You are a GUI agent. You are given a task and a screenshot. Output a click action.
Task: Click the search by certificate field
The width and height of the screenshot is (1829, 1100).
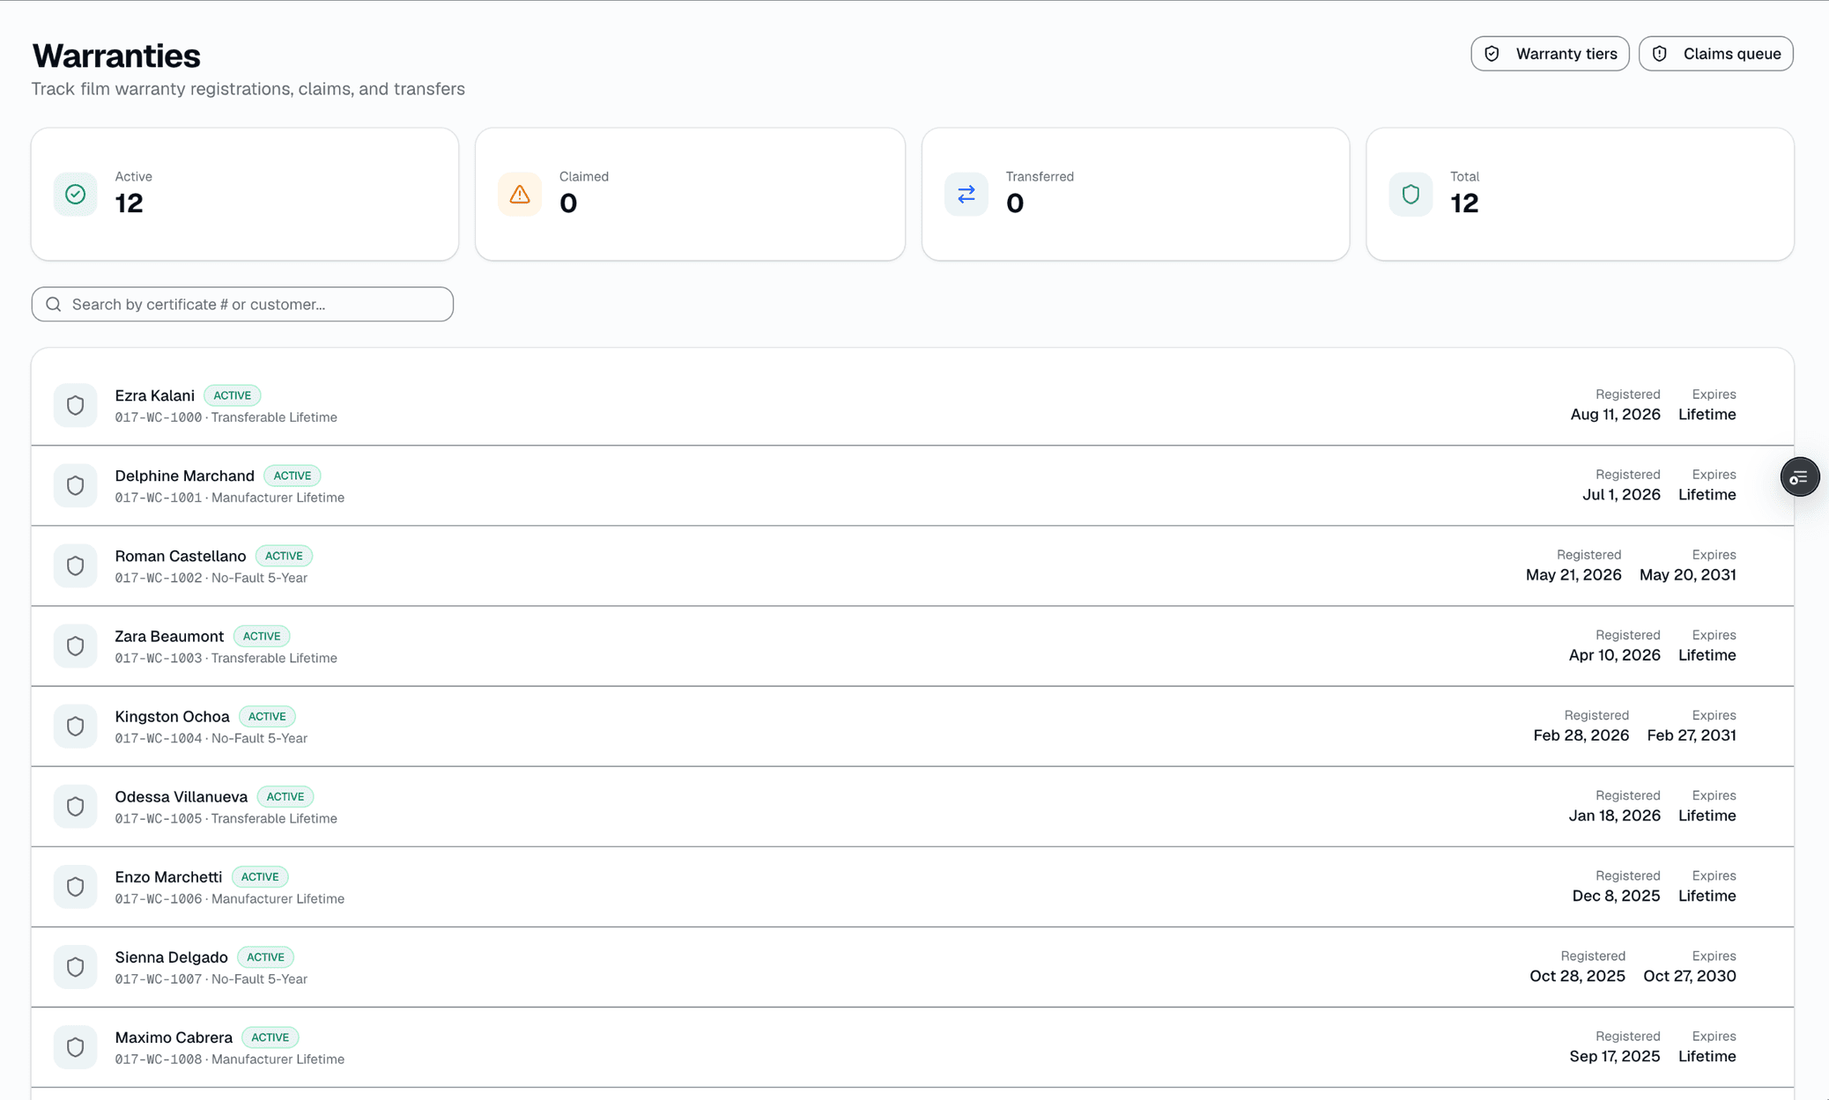pyautogui.click(x=242, y=304)
